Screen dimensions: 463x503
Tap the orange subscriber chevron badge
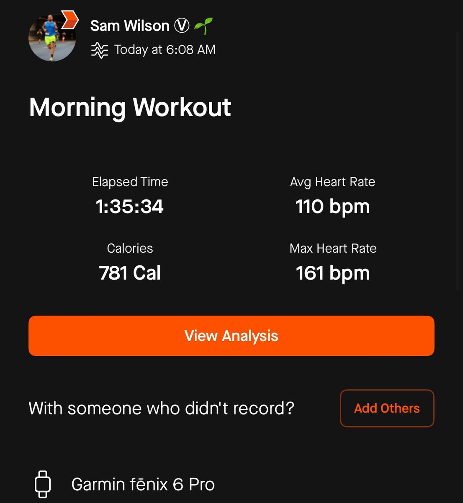coord(70,20)
